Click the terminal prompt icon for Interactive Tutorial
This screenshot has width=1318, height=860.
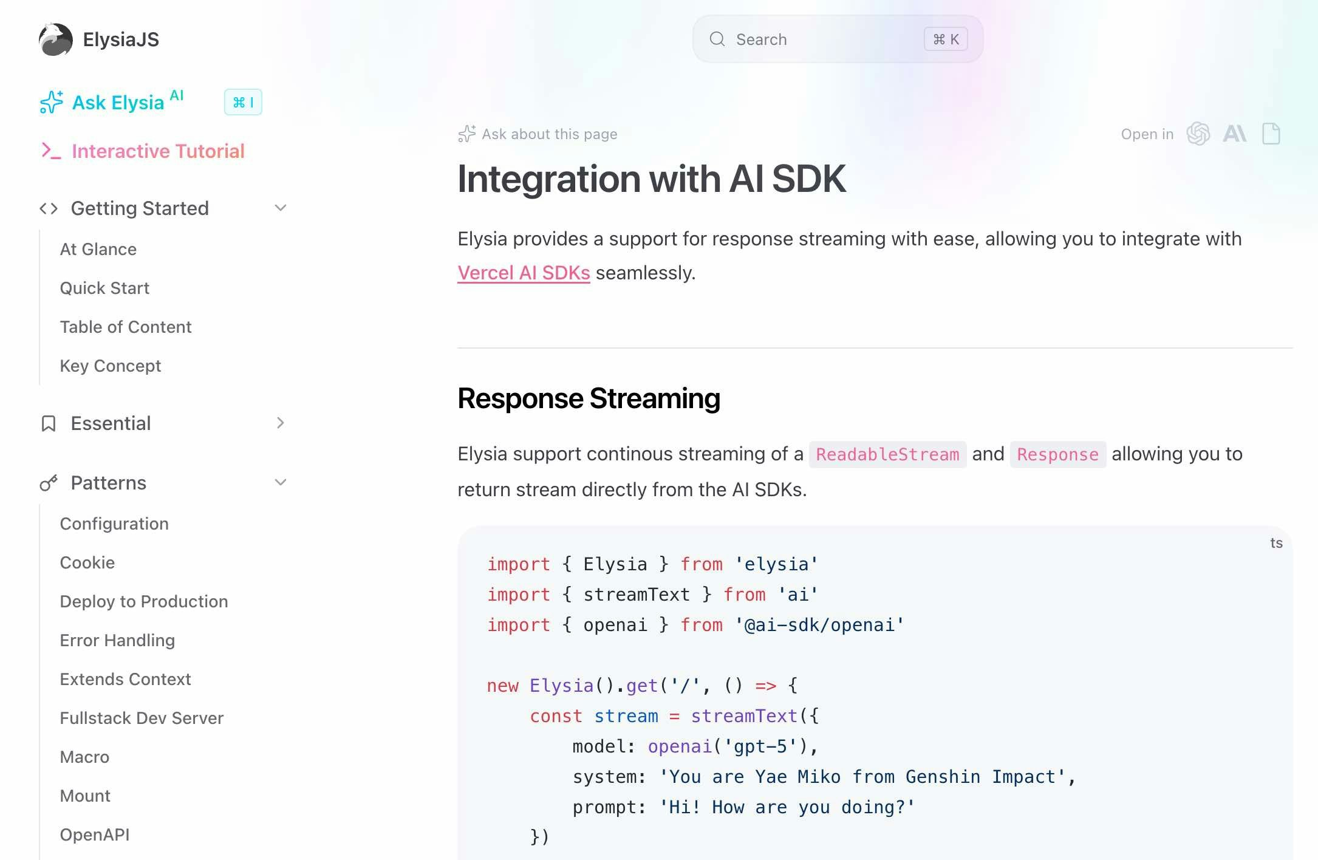pos(51,151)
